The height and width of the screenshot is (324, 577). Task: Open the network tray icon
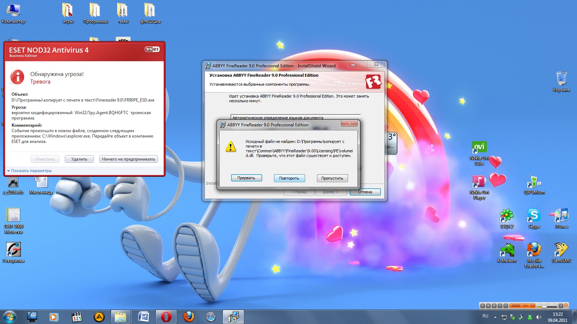(x=504, y=317)
